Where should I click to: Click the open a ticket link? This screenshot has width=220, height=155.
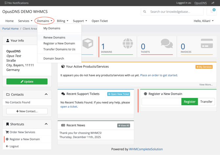click(69, 107)
